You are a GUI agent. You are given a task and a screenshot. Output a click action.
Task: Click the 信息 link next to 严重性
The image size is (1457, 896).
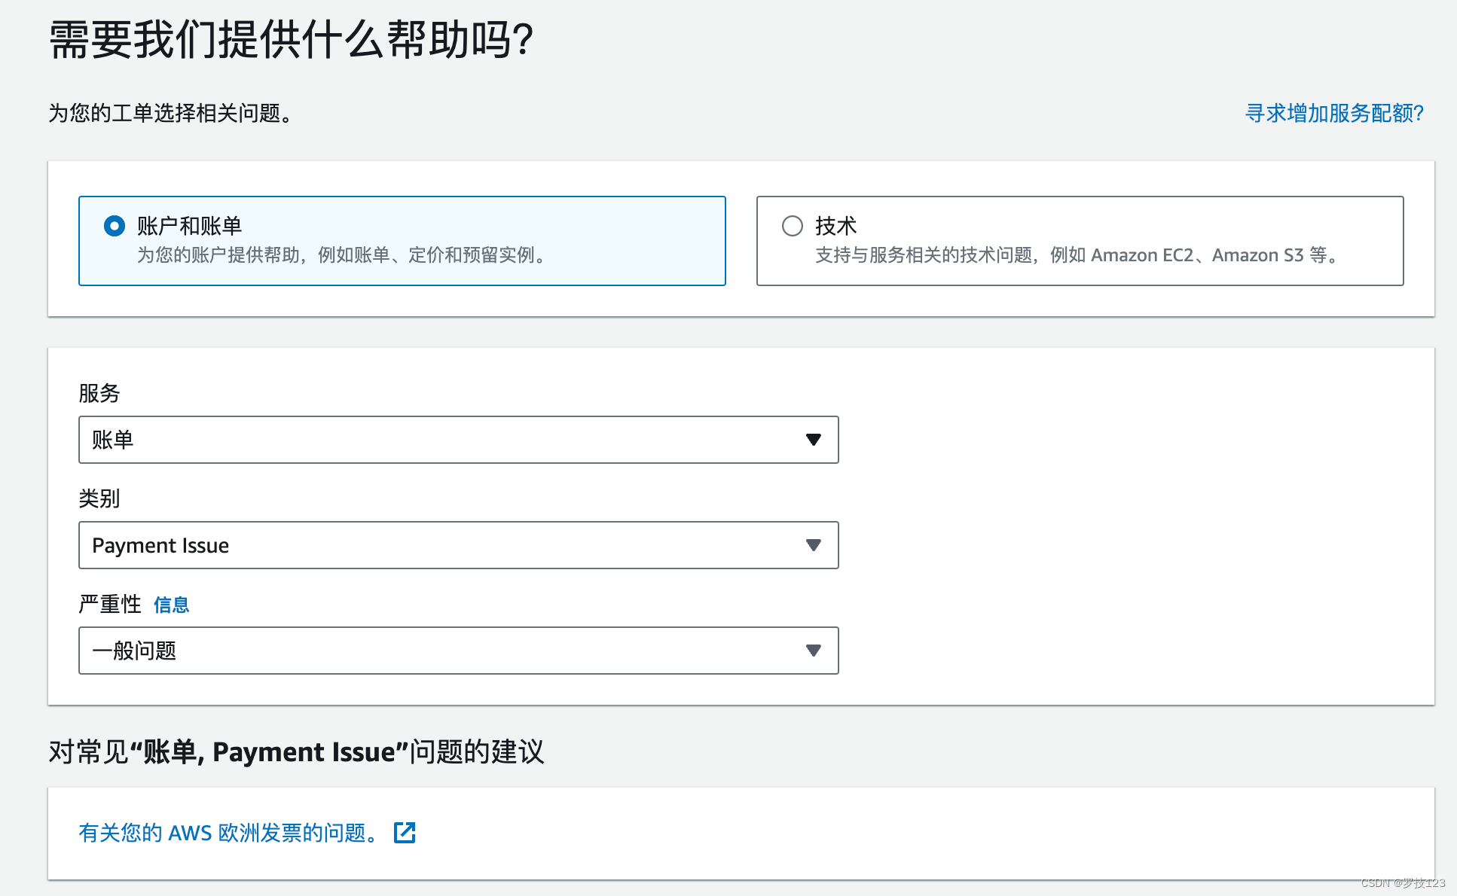[171, 605]
